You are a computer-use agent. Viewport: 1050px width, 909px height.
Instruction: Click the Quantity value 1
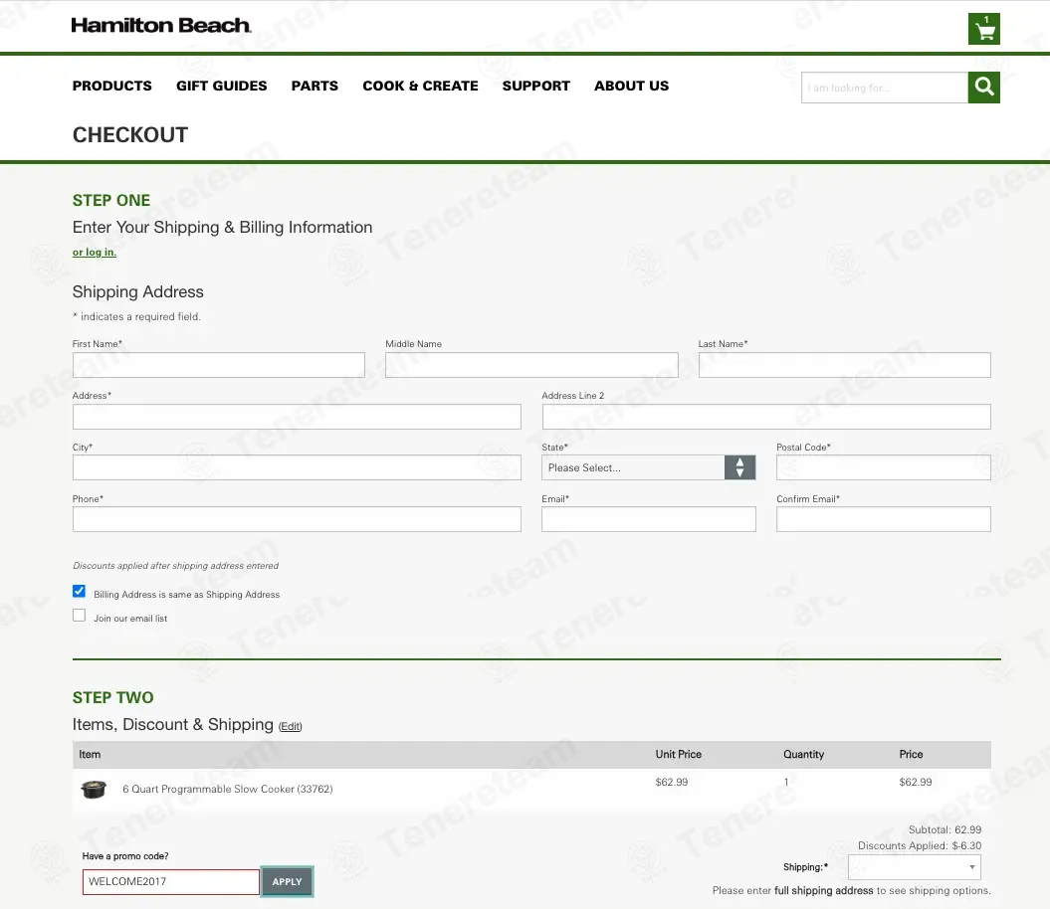point(786,782)
